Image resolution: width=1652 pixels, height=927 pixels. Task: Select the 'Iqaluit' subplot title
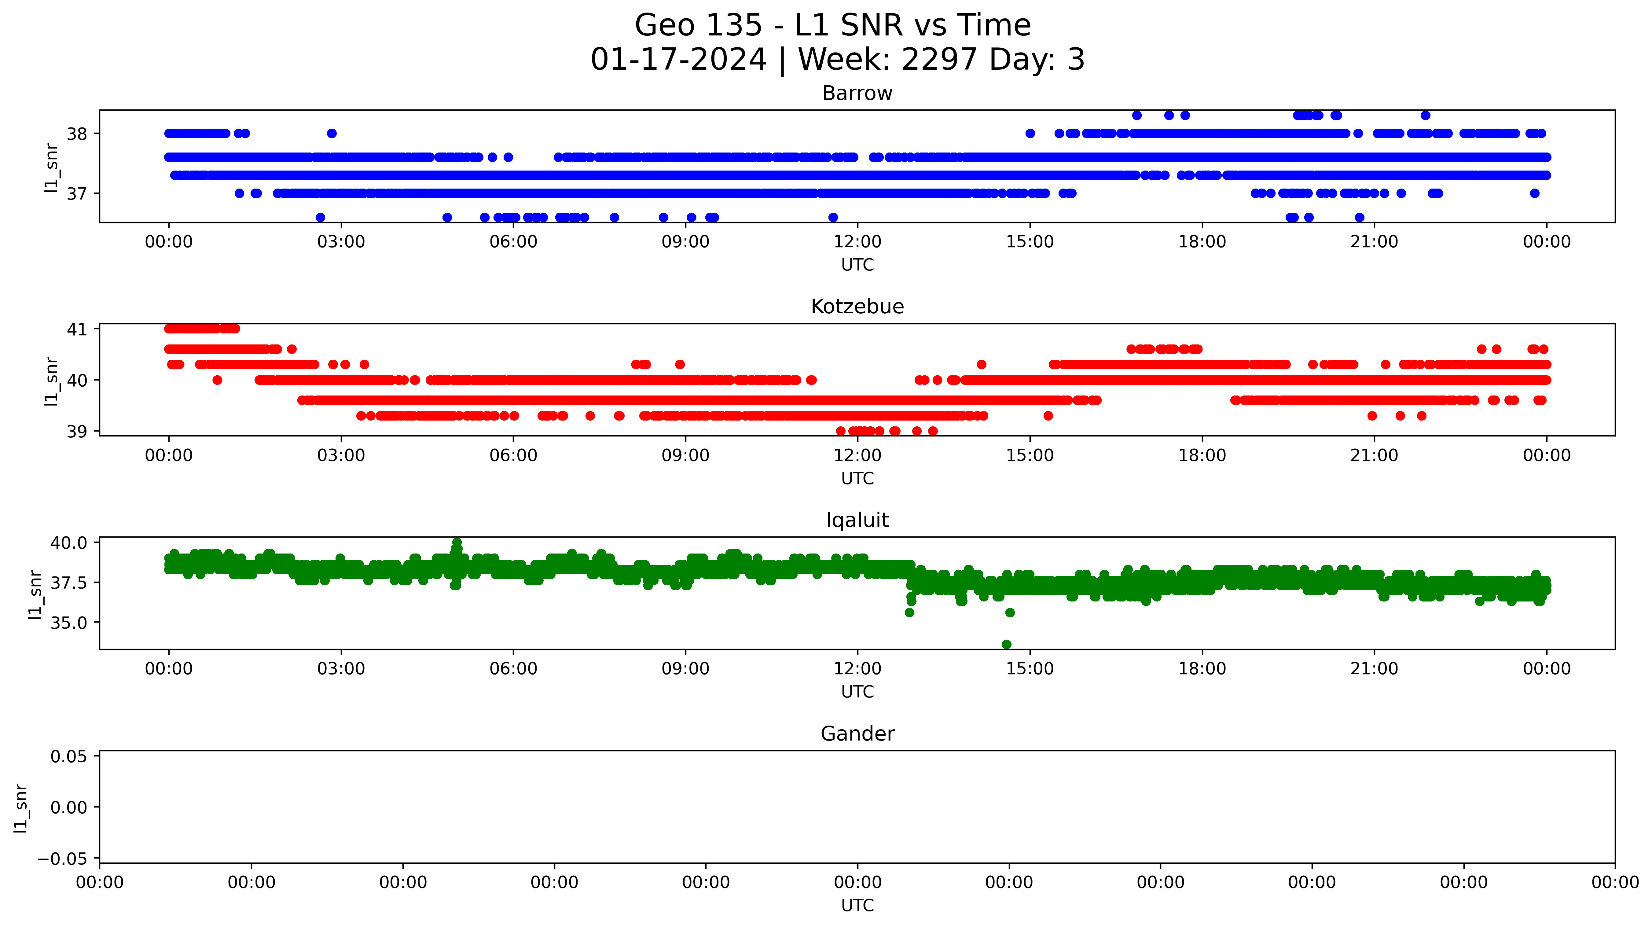857,520
